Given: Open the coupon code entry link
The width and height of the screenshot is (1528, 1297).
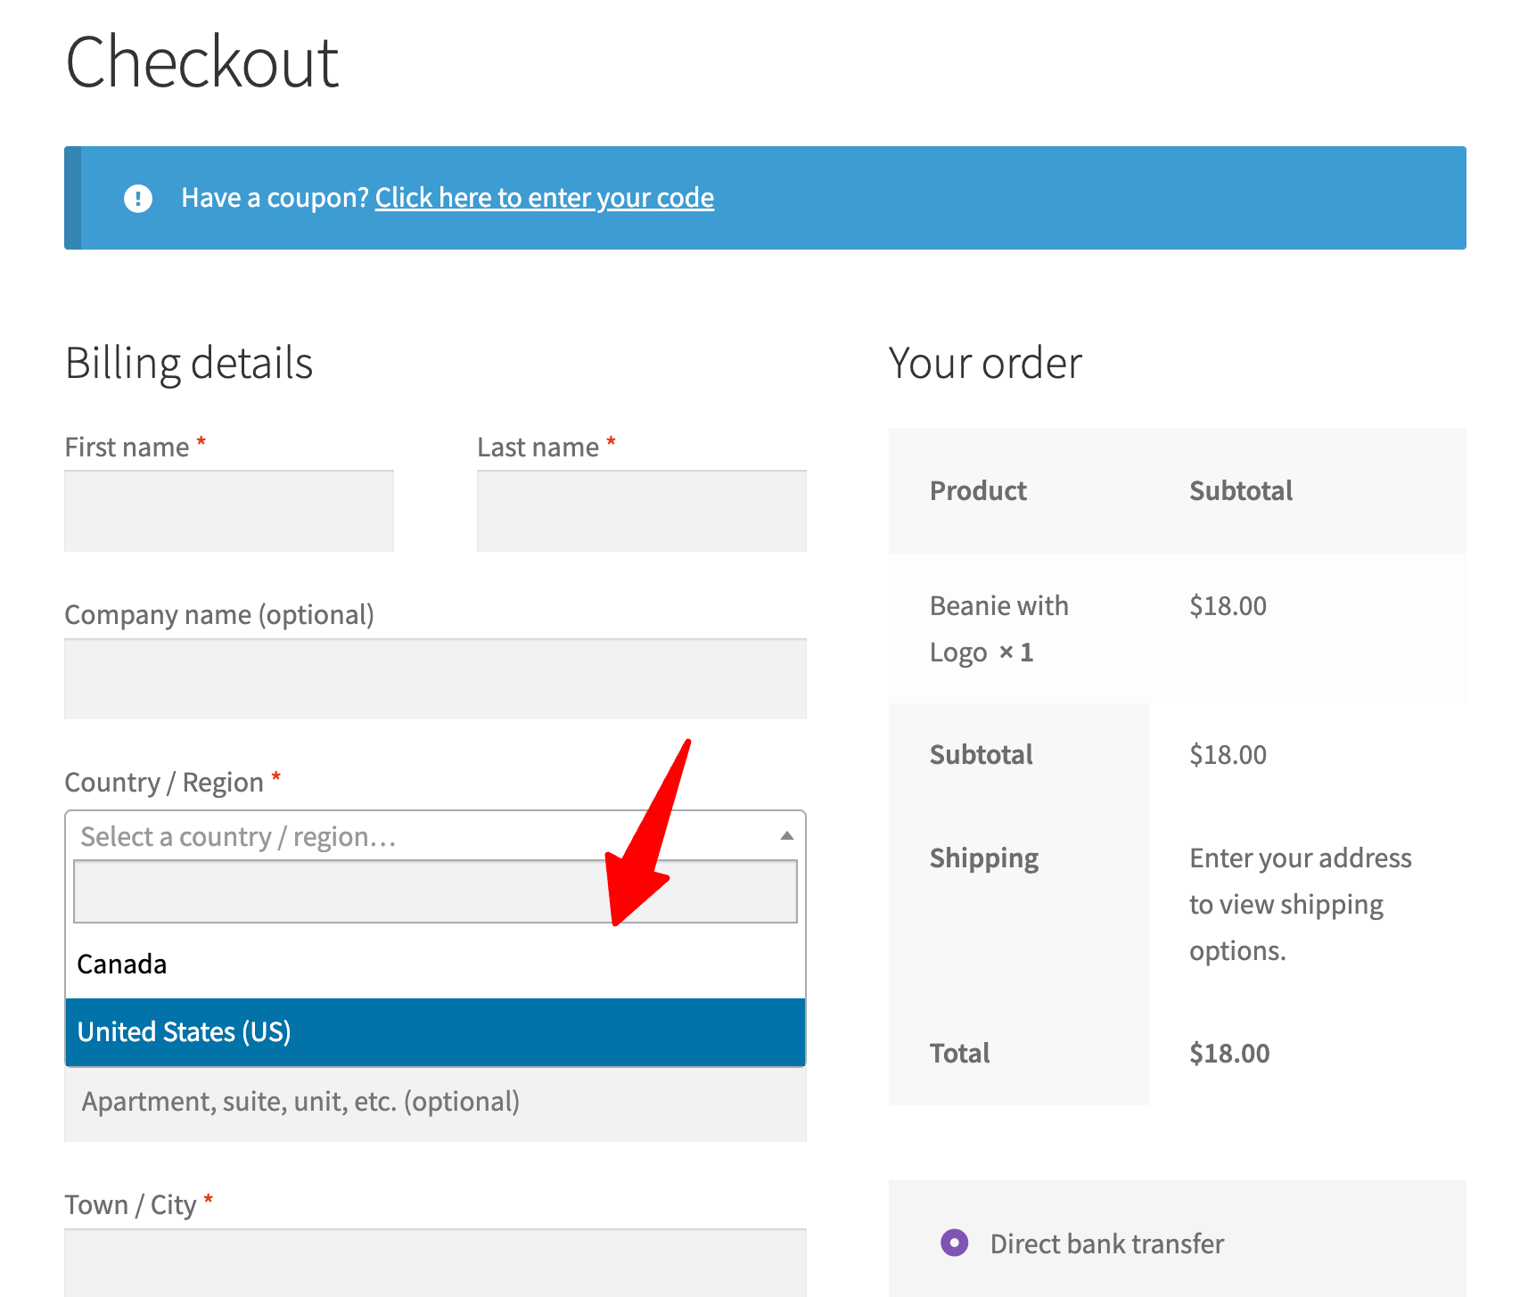Looking at the screenshot, I should [x=544, y=198].
